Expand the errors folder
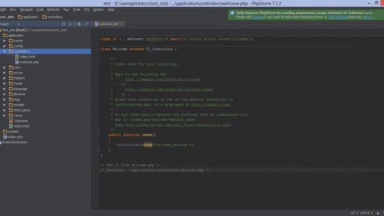Image resolution: width=384 pixels, height=216 pixels. pyautogui.click(x=4, y=73)
